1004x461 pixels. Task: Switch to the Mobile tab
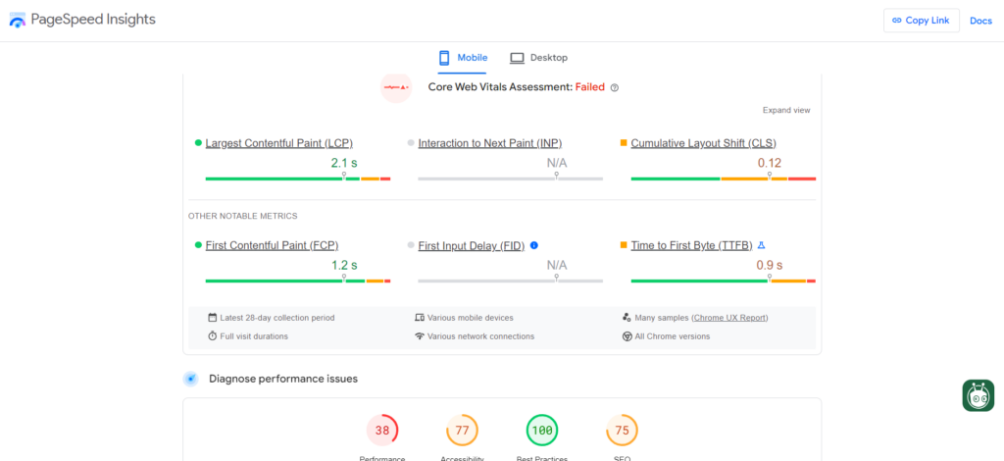(x=463, y=58)
